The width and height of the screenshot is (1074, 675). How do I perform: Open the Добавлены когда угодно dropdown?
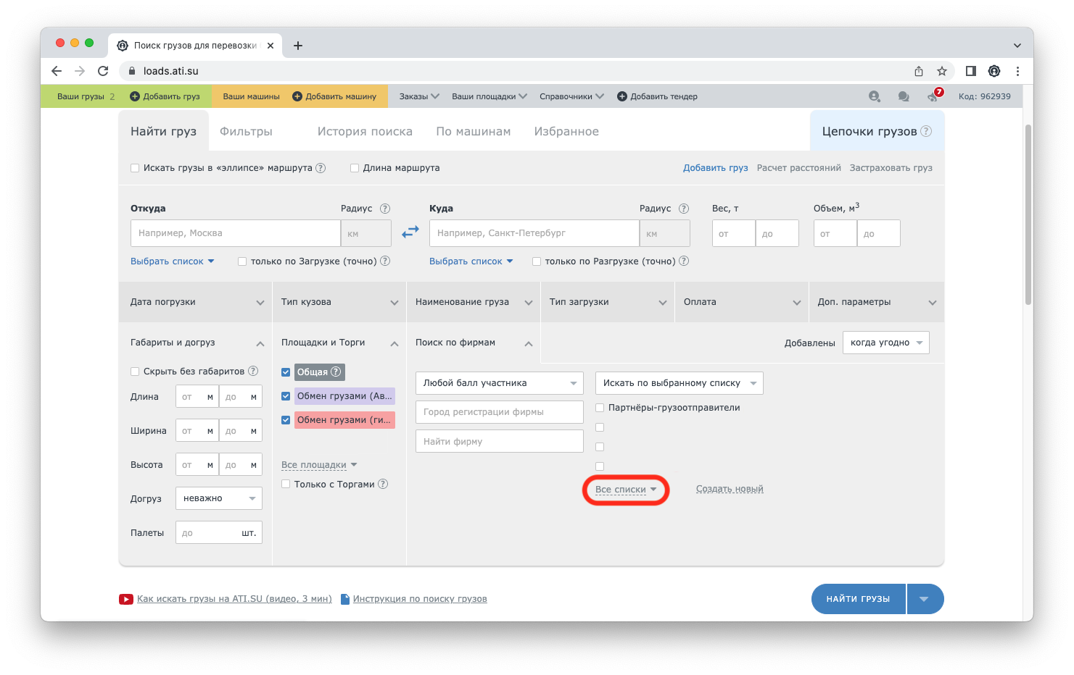coord(886,343)
